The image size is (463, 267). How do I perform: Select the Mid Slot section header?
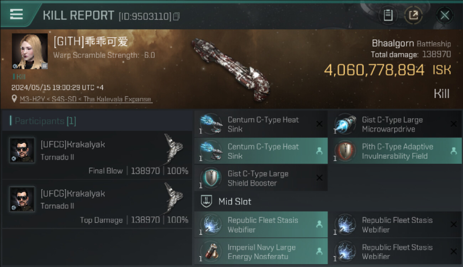[235, 201]
